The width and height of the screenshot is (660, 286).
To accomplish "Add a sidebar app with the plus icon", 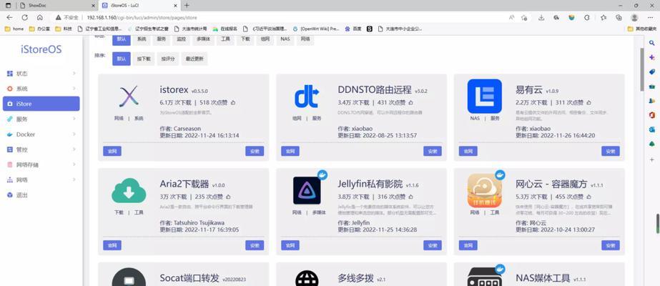I will (x=652, y=160).
